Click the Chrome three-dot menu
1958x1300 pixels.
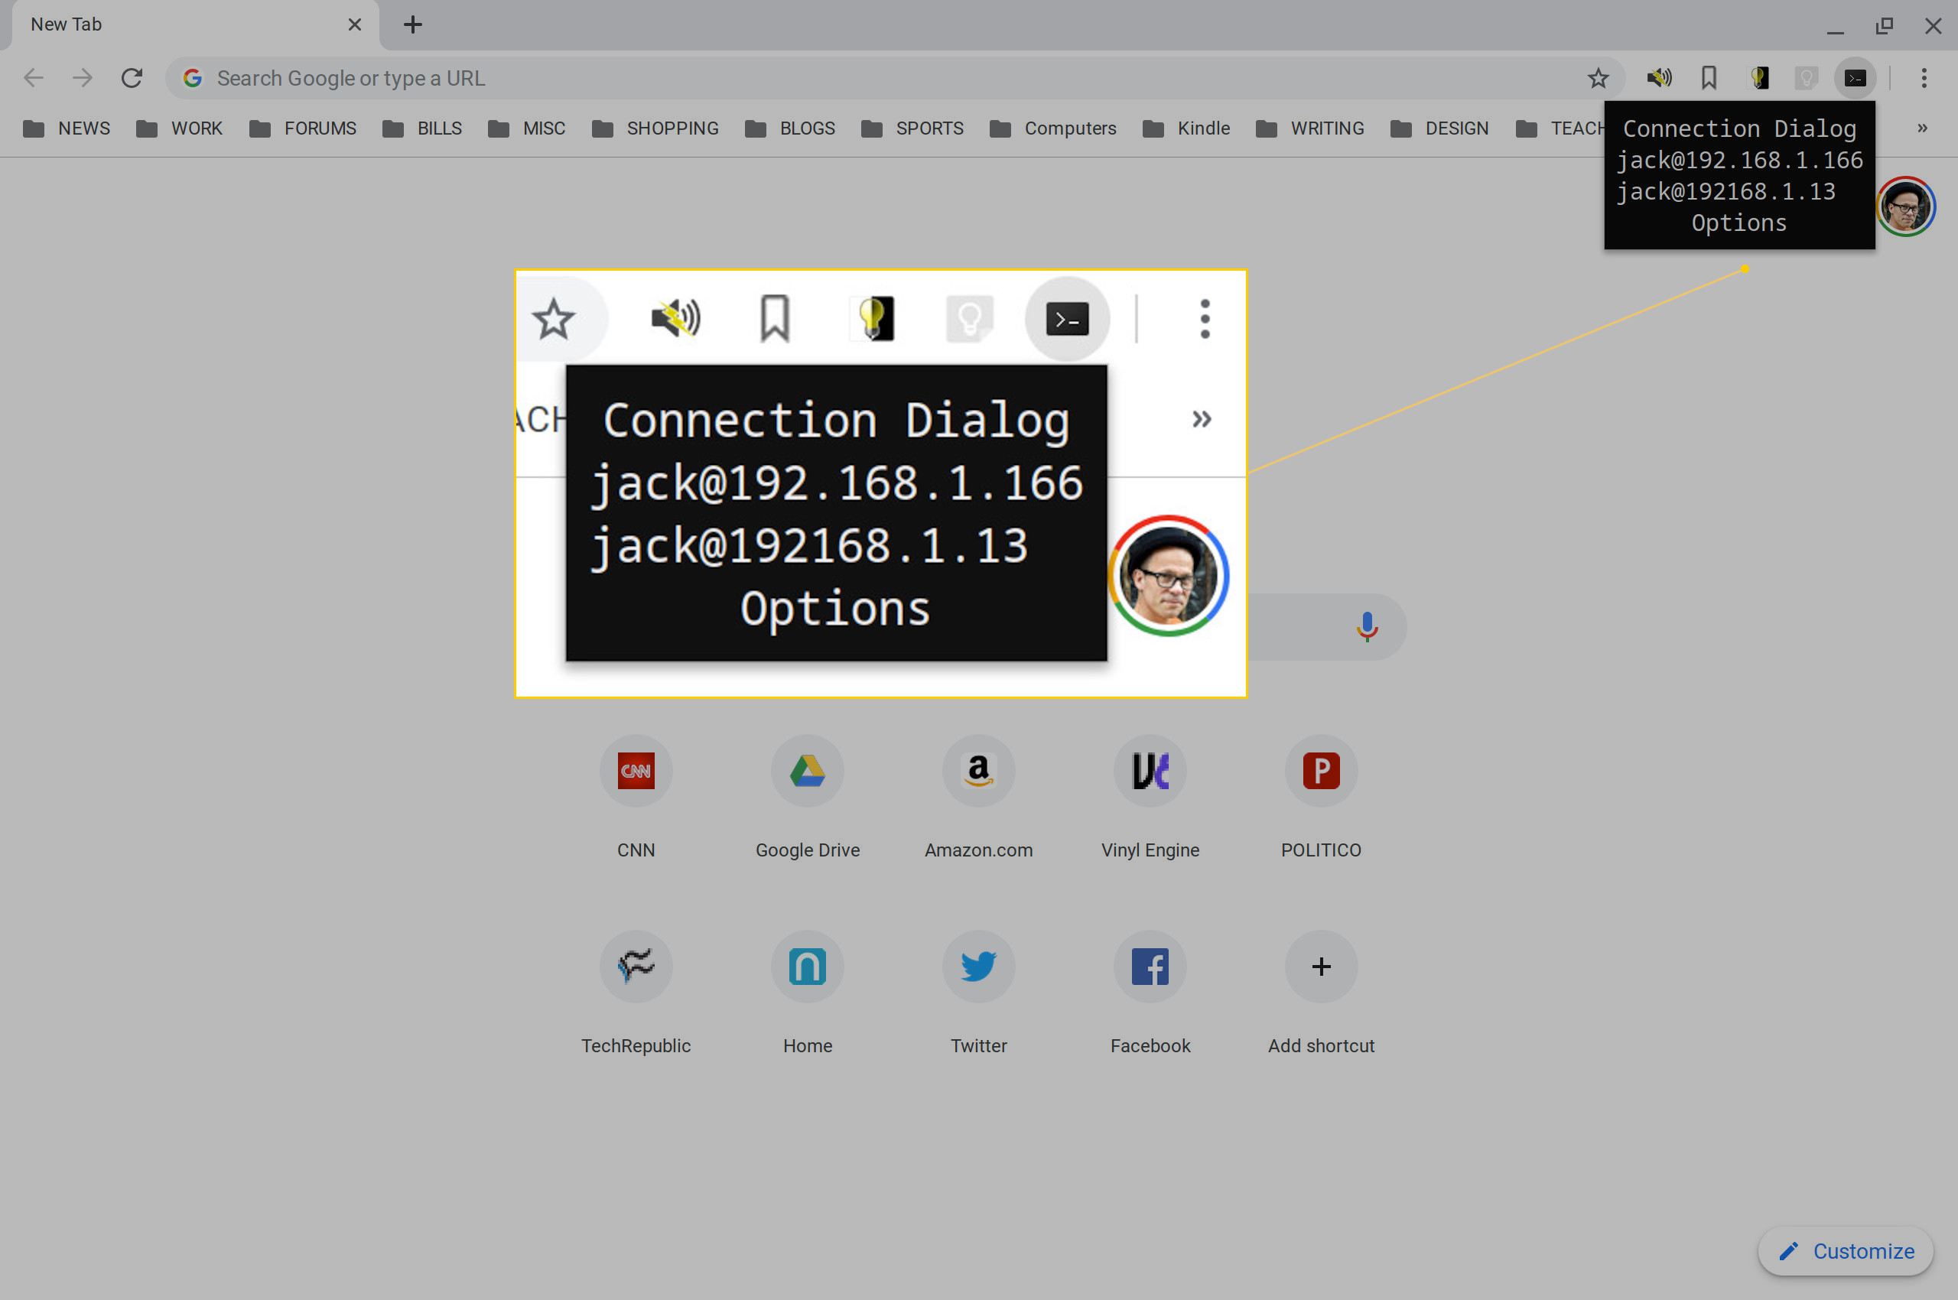click(1923, 78)
